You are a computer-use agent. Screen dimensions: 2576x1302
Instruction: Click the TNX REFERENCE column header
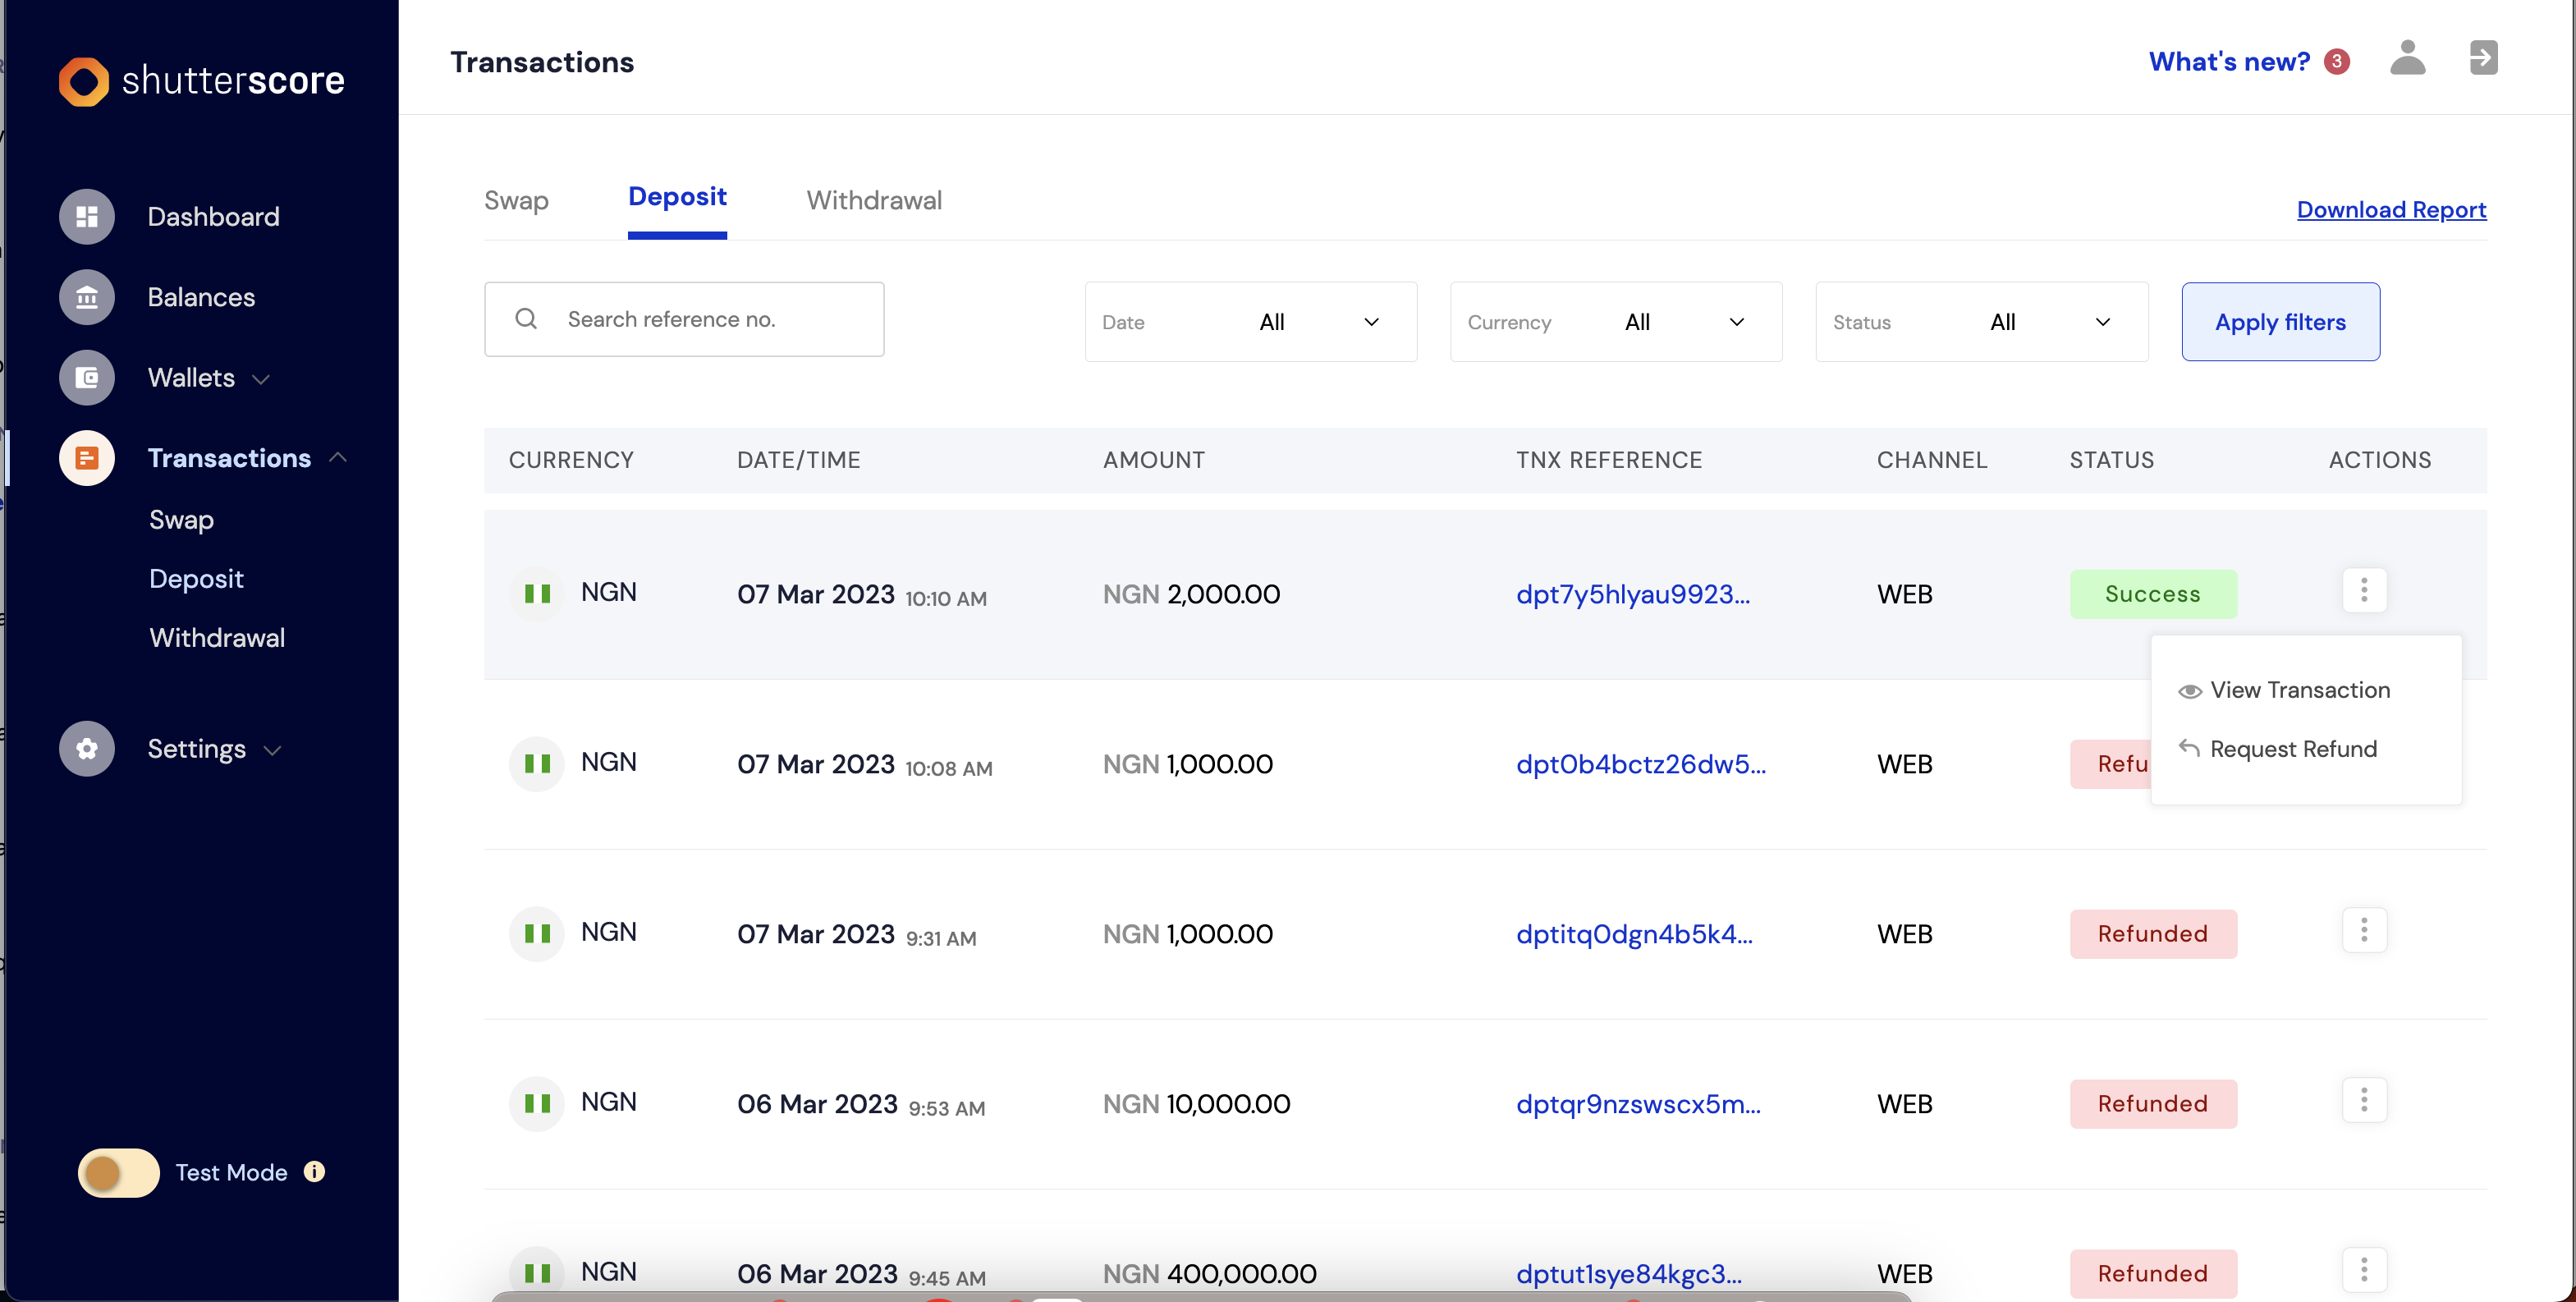pyautogui.click(x=1608, y=460)
